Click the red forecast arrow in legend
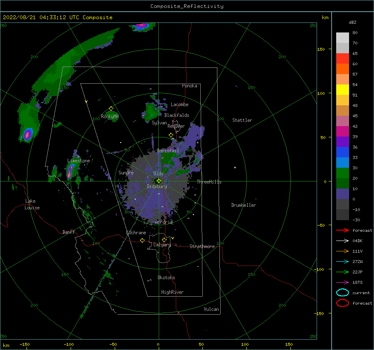 [342, 230]
